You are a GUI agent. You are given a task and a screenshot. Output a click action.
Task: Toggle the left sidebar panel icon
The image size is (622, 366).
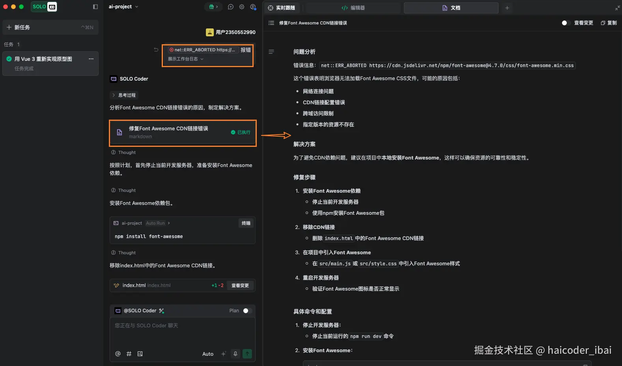tap(95, 7)
